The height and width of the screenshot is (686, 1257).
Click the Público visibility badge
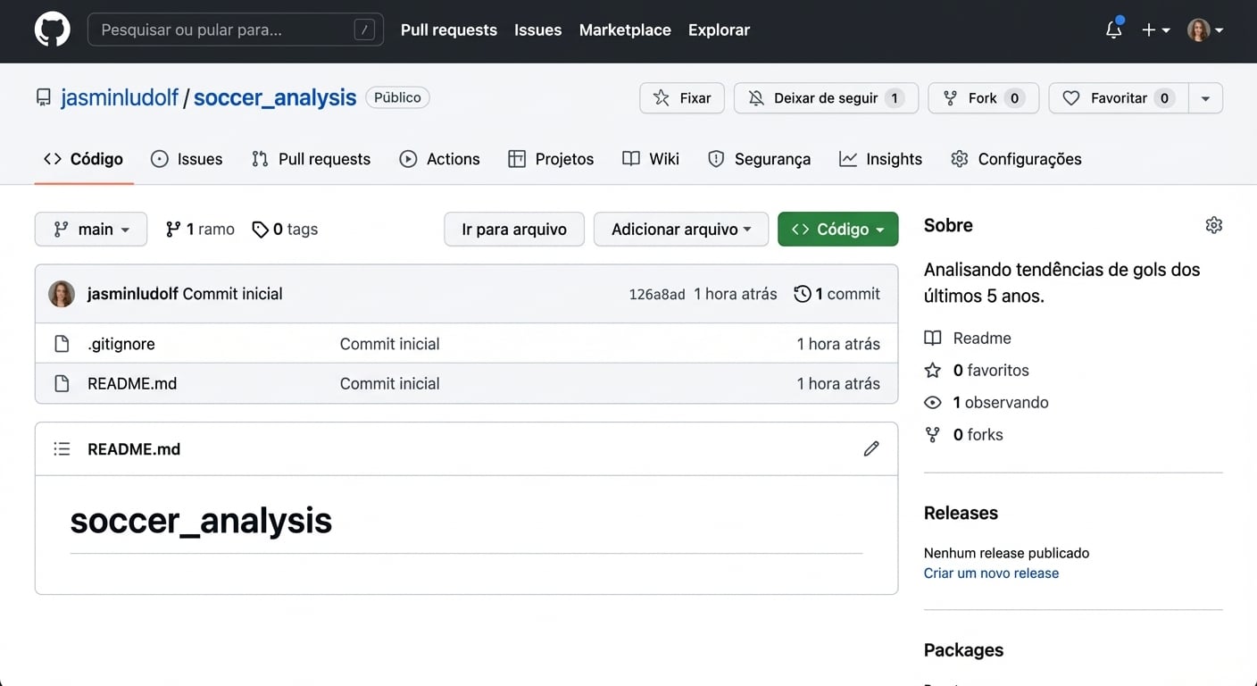(x=397, y=97)
